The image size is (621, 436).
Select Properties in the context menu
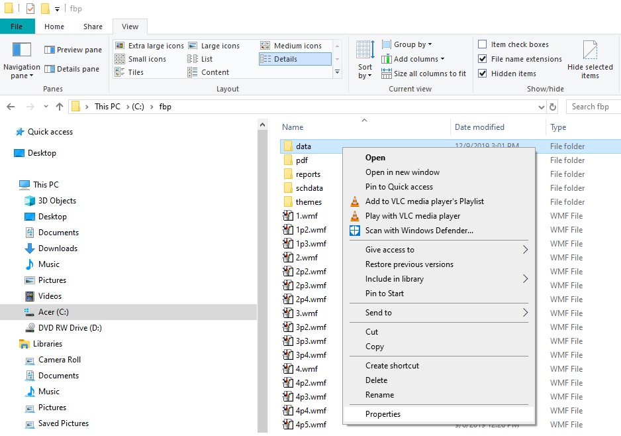tap(383, 414)
